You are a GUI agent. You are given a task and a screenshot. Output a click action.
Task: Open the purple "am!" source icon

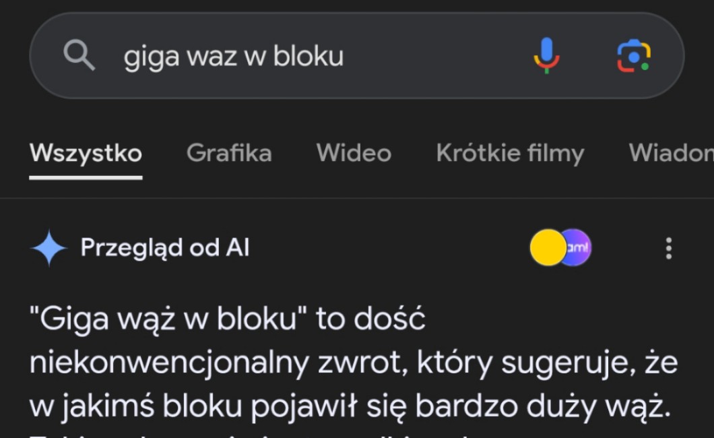578,248
